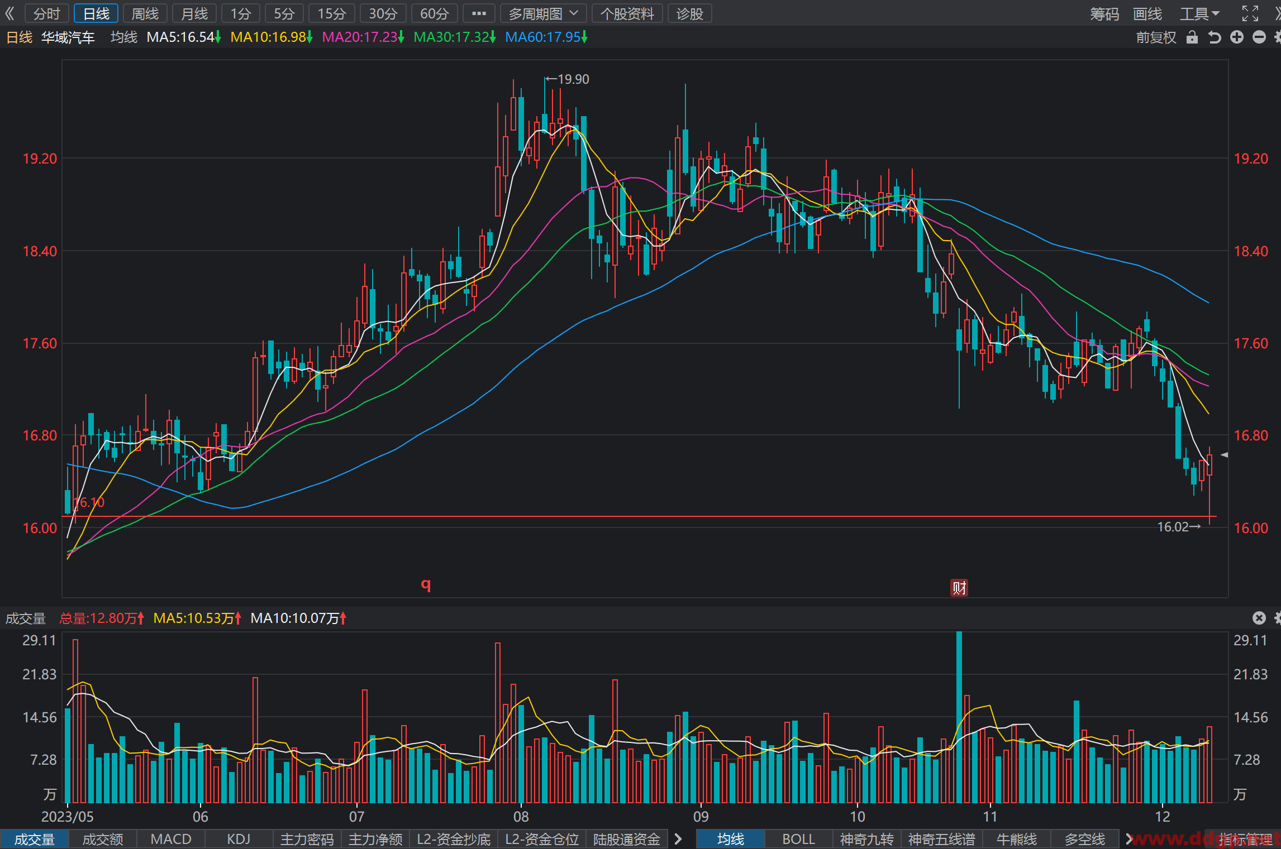Select the BOLL main overlay tab
Viewport: 1281px width, 849px height.
pos(799,840)
